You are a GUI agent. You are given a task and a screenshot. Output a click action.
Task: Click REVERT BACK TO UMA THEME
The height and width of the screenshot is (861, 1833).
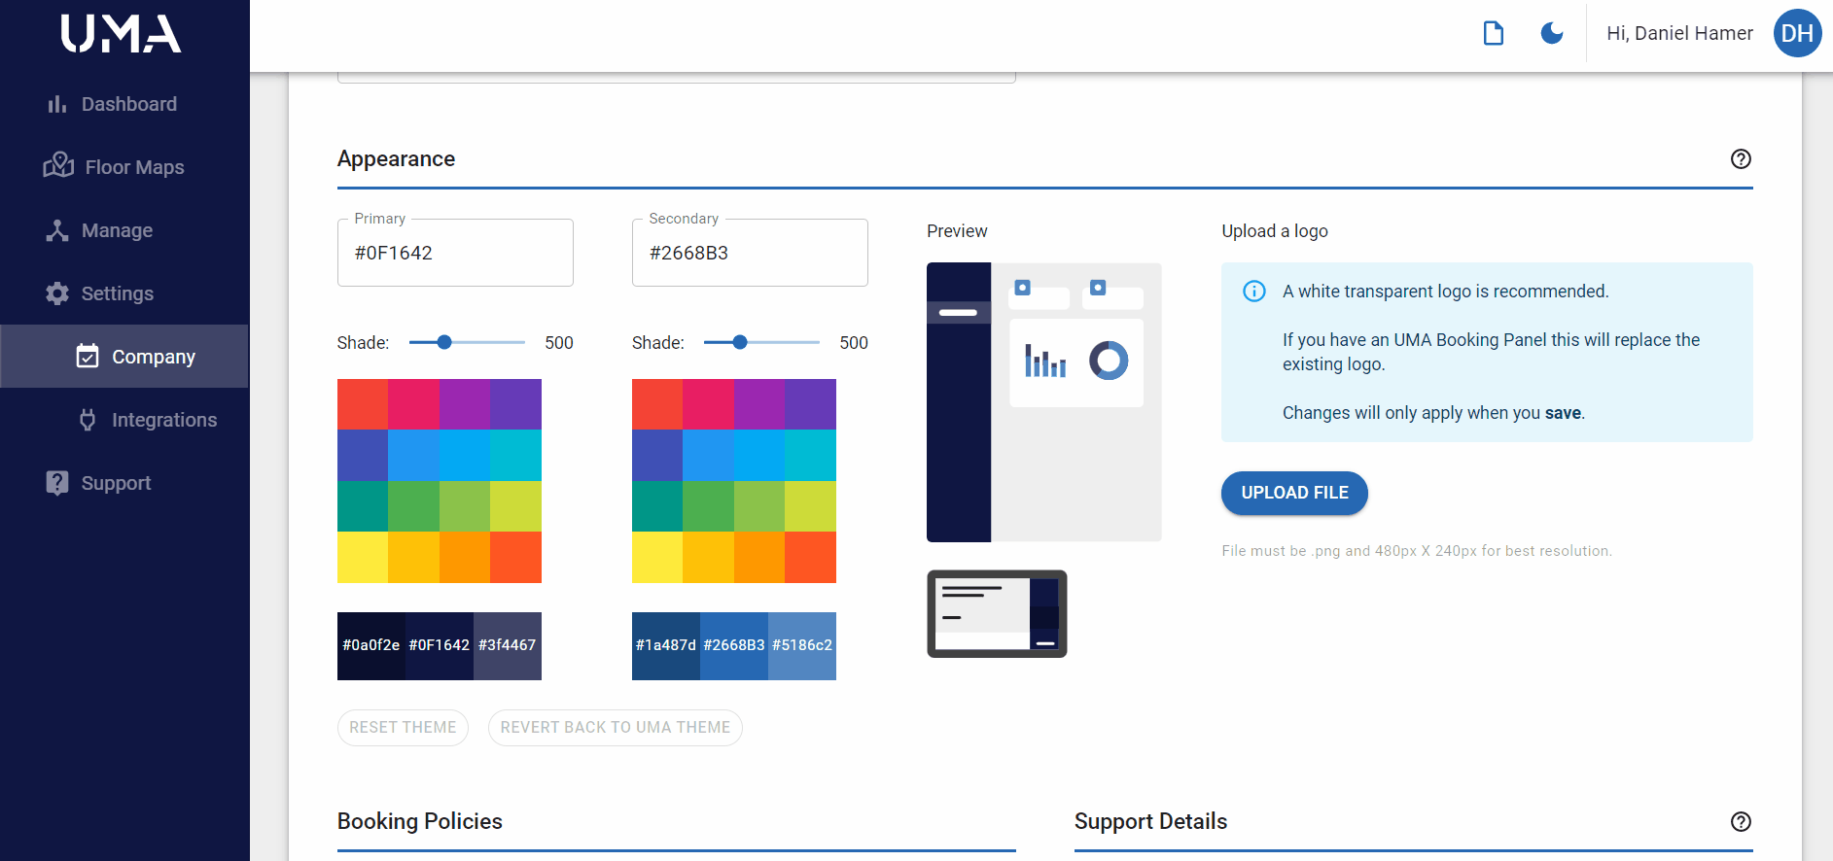(615, 728)
